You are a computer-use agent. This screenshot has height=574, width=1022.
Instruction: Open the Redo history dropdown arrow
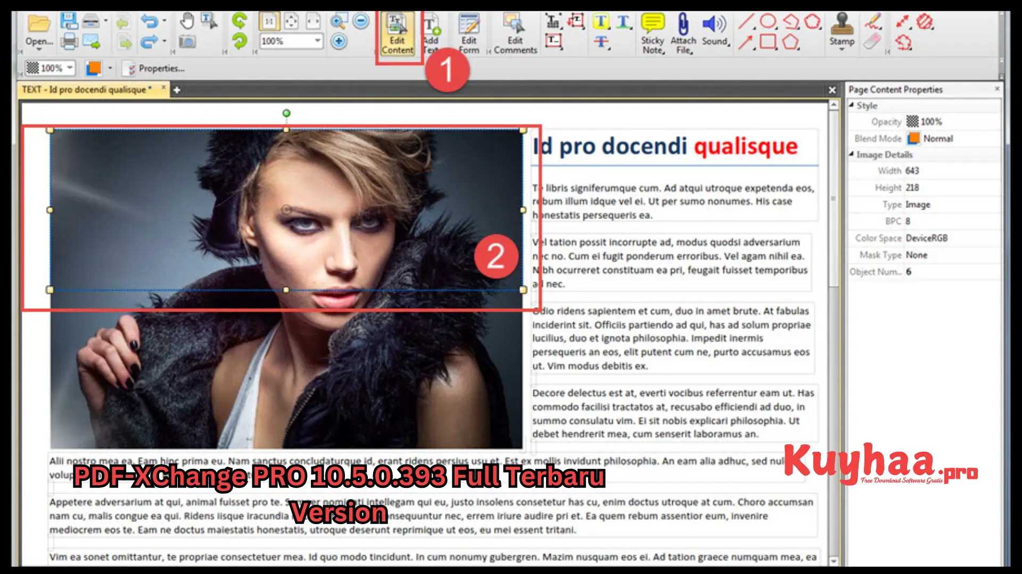(x=164, y=41)
